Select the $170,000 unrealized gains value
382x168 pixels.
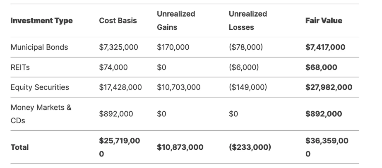pos(173,47)
